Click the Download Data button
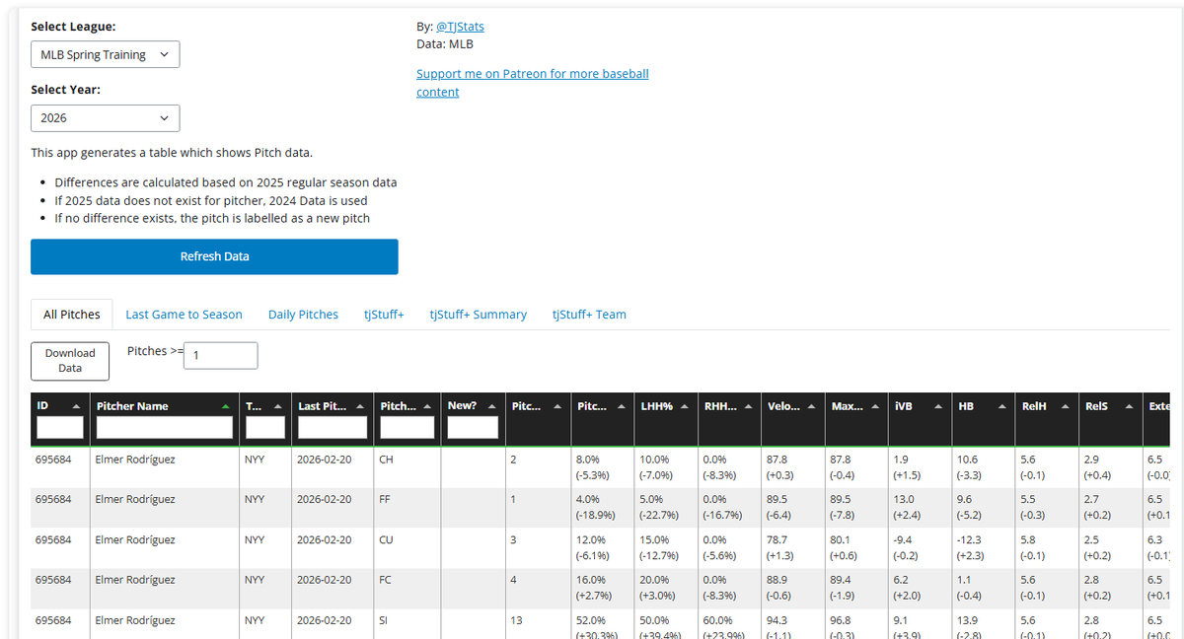The height and width of the screenshot is (639, 1184). tap(70, 361)
